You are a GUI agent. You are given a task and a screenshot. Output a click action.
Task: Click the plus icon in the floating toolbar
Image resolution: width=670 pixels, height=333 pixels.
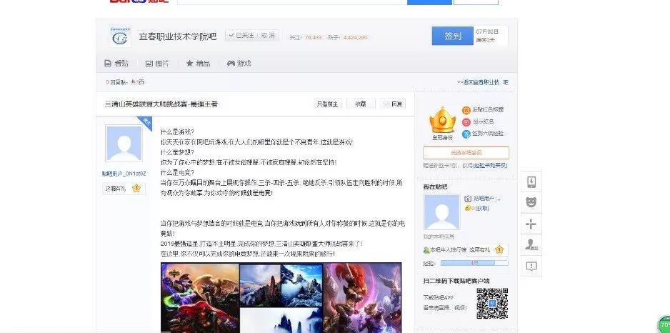(x=531, y=224)
